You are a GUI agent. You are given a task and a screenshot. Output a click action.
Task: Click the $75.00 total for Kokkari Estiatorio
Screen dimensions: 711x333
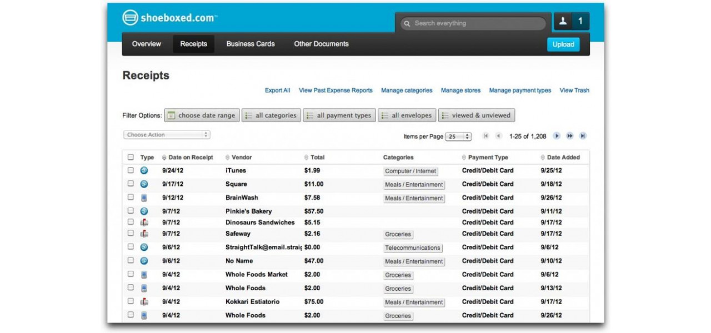click(314, 302)
